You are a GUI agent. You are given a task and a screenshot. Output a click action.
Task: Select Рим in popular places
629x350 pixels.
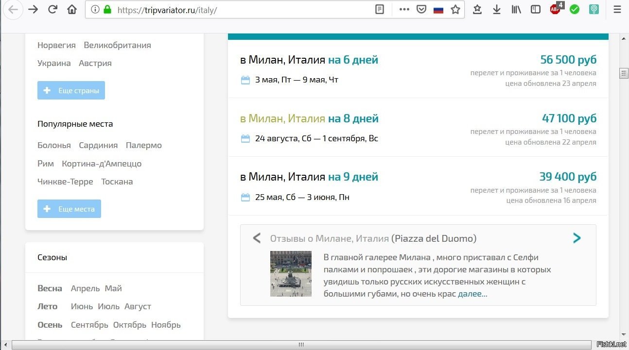(46, 164)
